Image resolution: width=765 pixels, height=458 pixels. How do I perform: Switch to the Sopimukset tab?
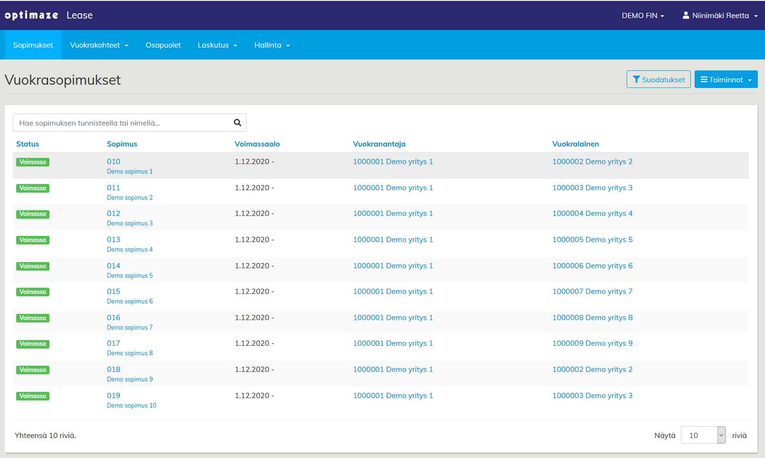point(33,45)
